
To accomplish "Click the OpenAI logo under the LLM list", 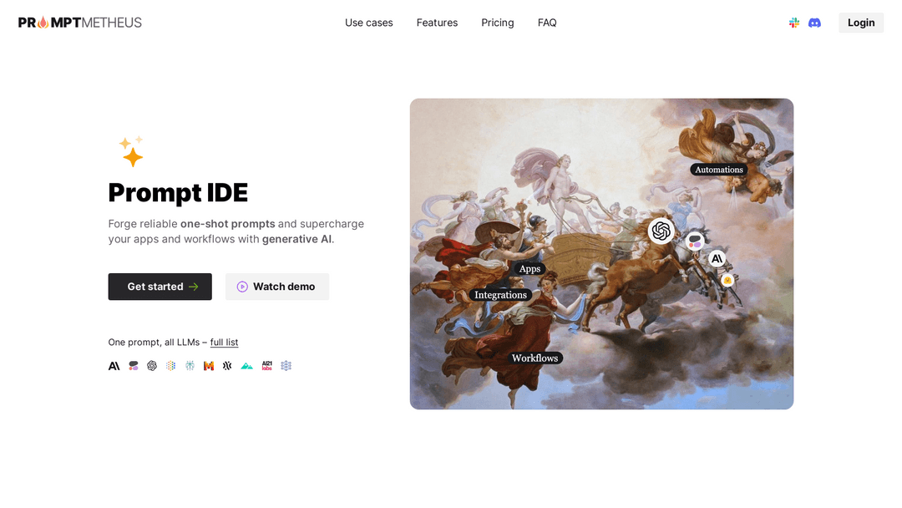I will pos(152,366).
